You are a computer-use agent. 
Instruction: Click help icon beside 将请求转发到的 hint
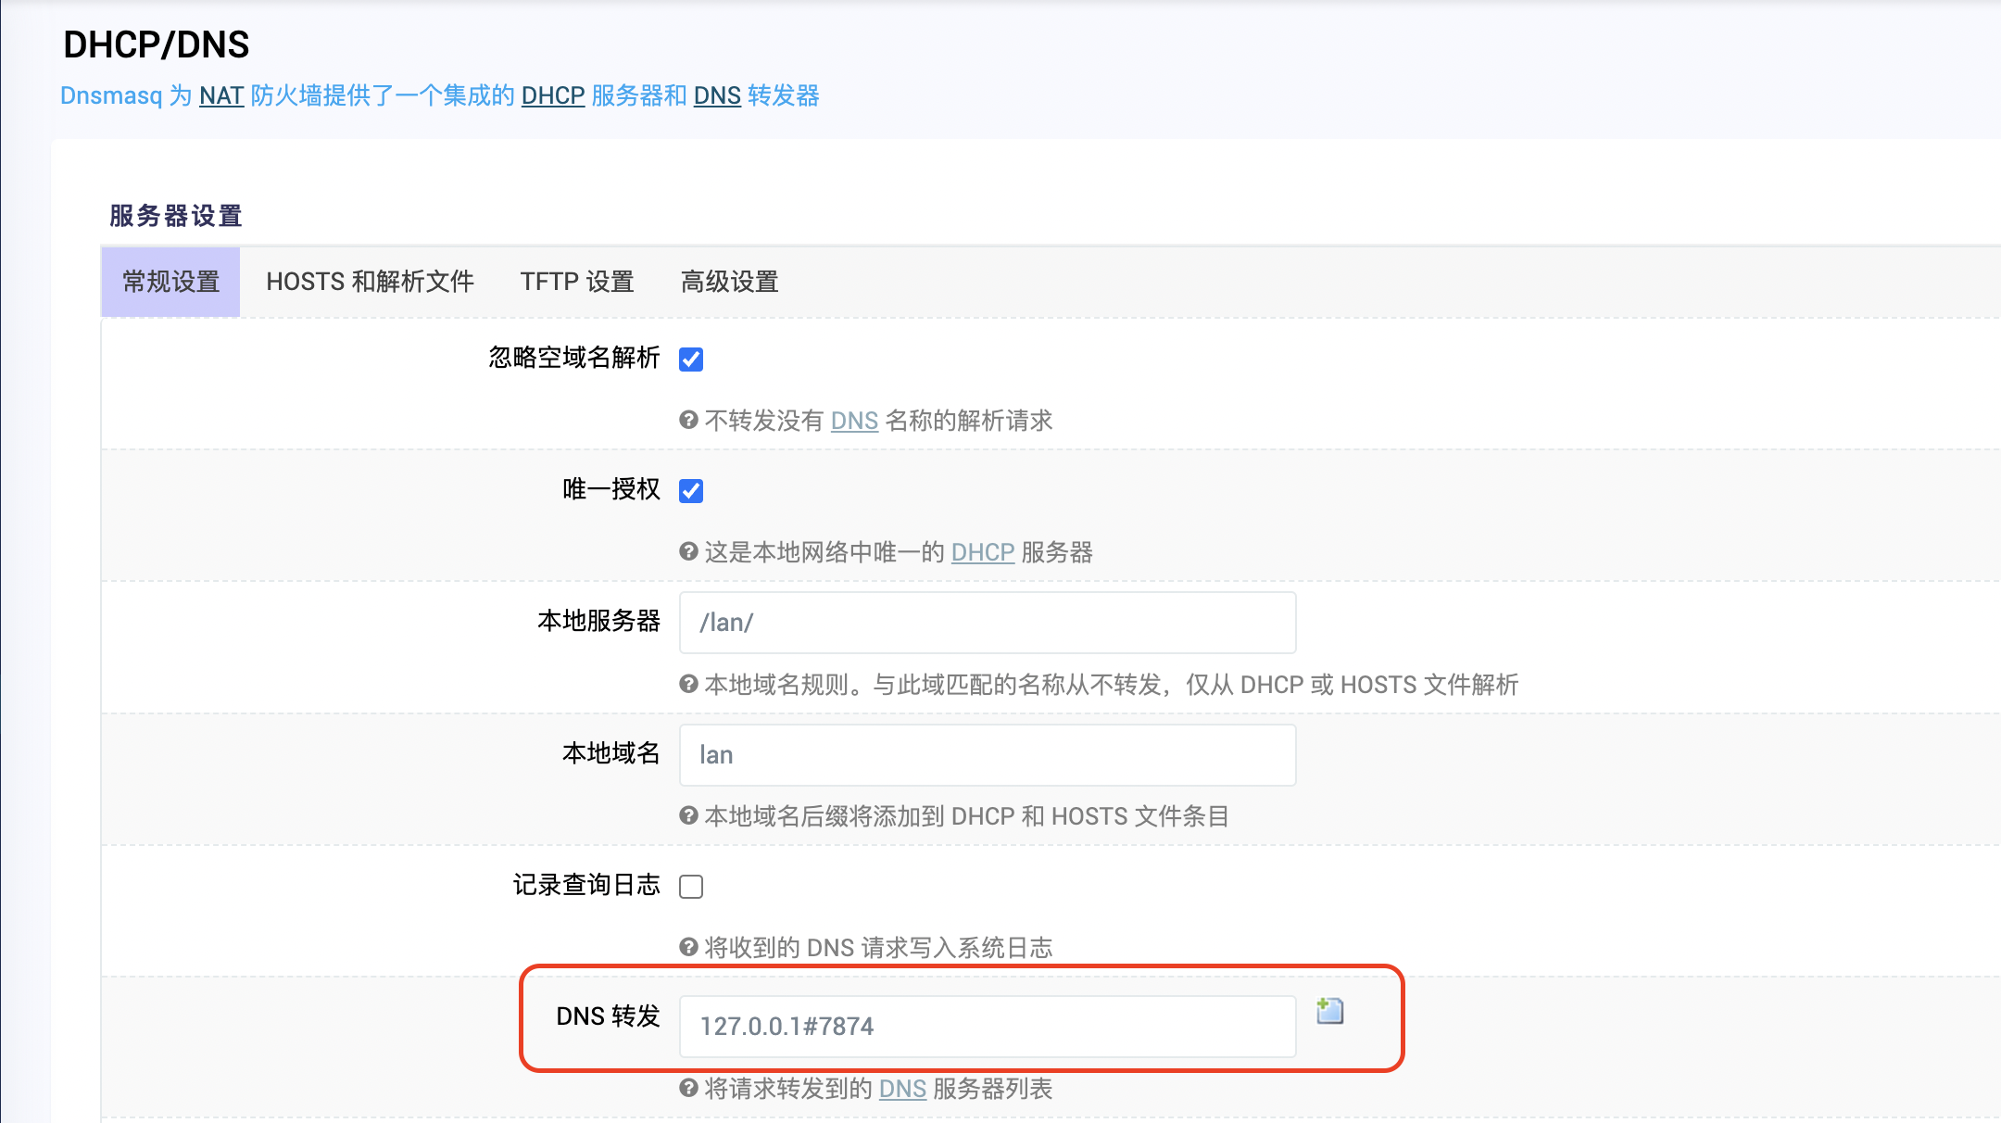(688, 1088)
